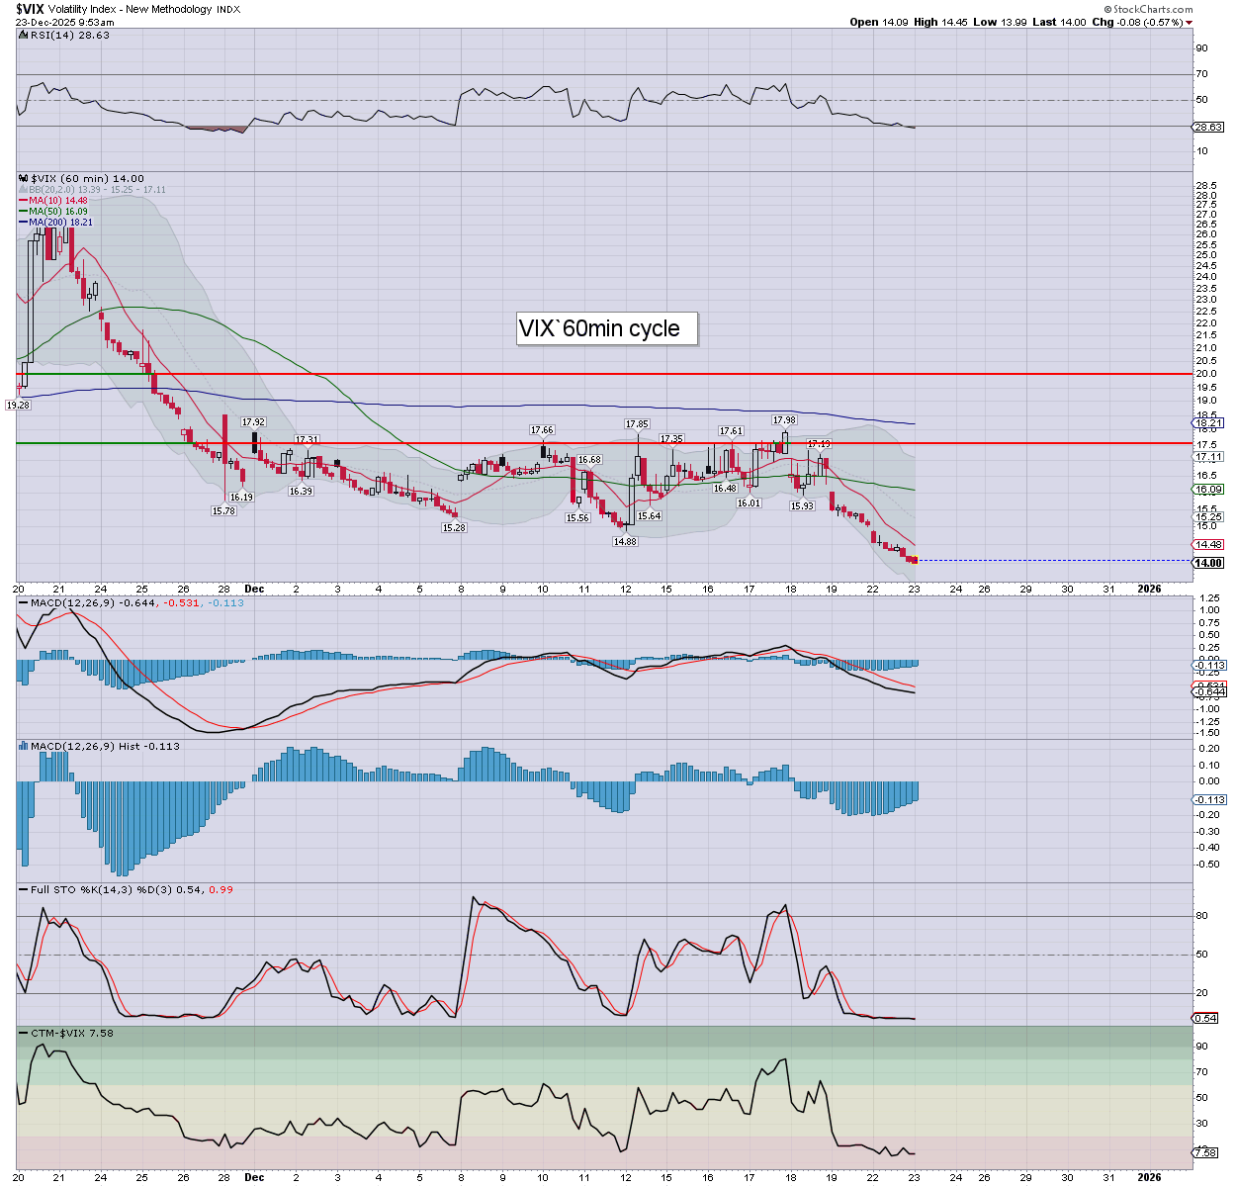Viewport: 1236px width, 1187px height.
Task: Click the RSI(14) indicator mountain icon
Action: point(24,35)
